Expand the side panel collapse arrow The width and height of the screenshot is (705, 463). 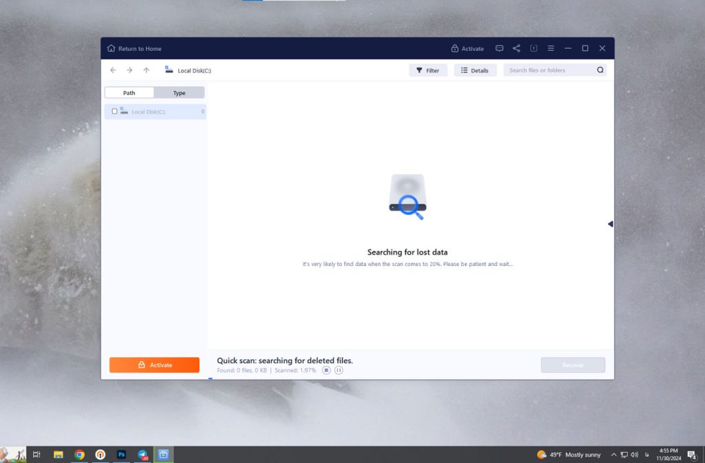(610, 224)
